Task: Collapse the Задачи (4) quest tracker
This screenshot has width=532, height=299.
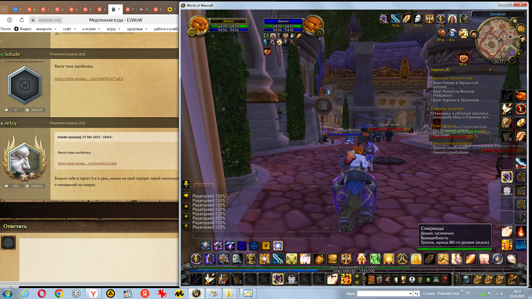Action: [x=490, y=70]
